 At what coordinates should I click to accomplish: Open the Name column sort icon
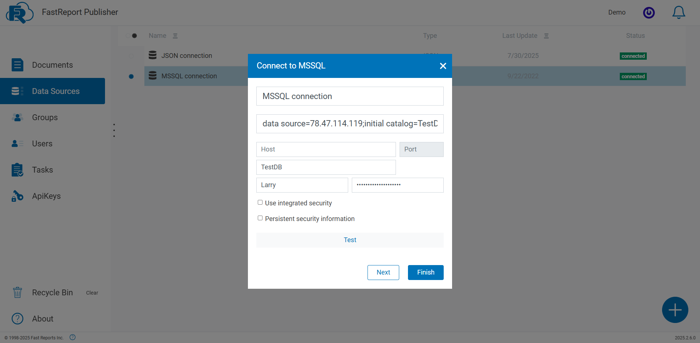(175, 36)
